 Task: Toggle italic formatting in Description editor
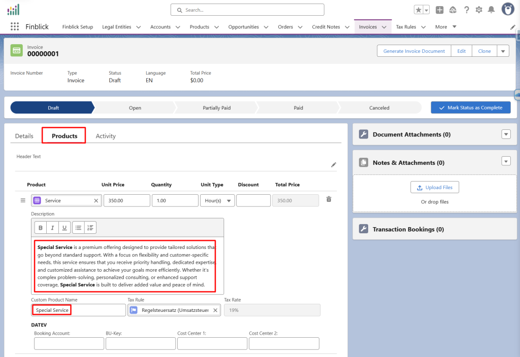(52, 228)
